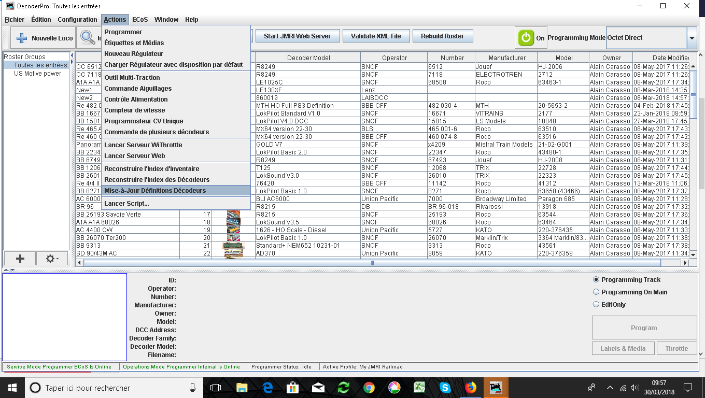Select the Programming On Main radio button

[x=596, y=292]
